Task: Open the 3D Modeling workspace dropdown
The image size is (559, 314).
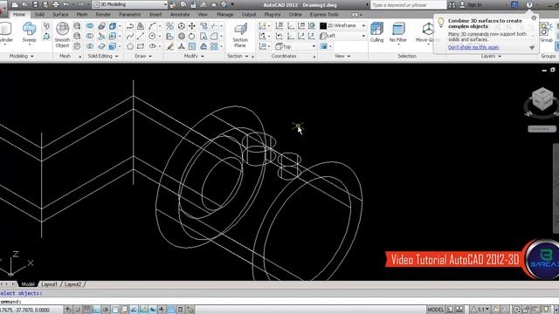Action: (x=130, y=4)
